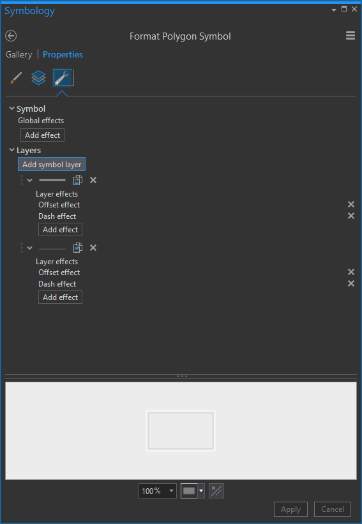
Task: Switch to the Gallery tab
Action: coord(19,54)
